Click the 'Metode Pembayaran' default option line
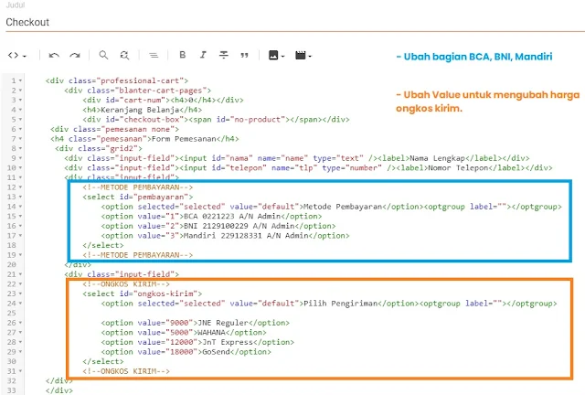 (x=331, y=207)
